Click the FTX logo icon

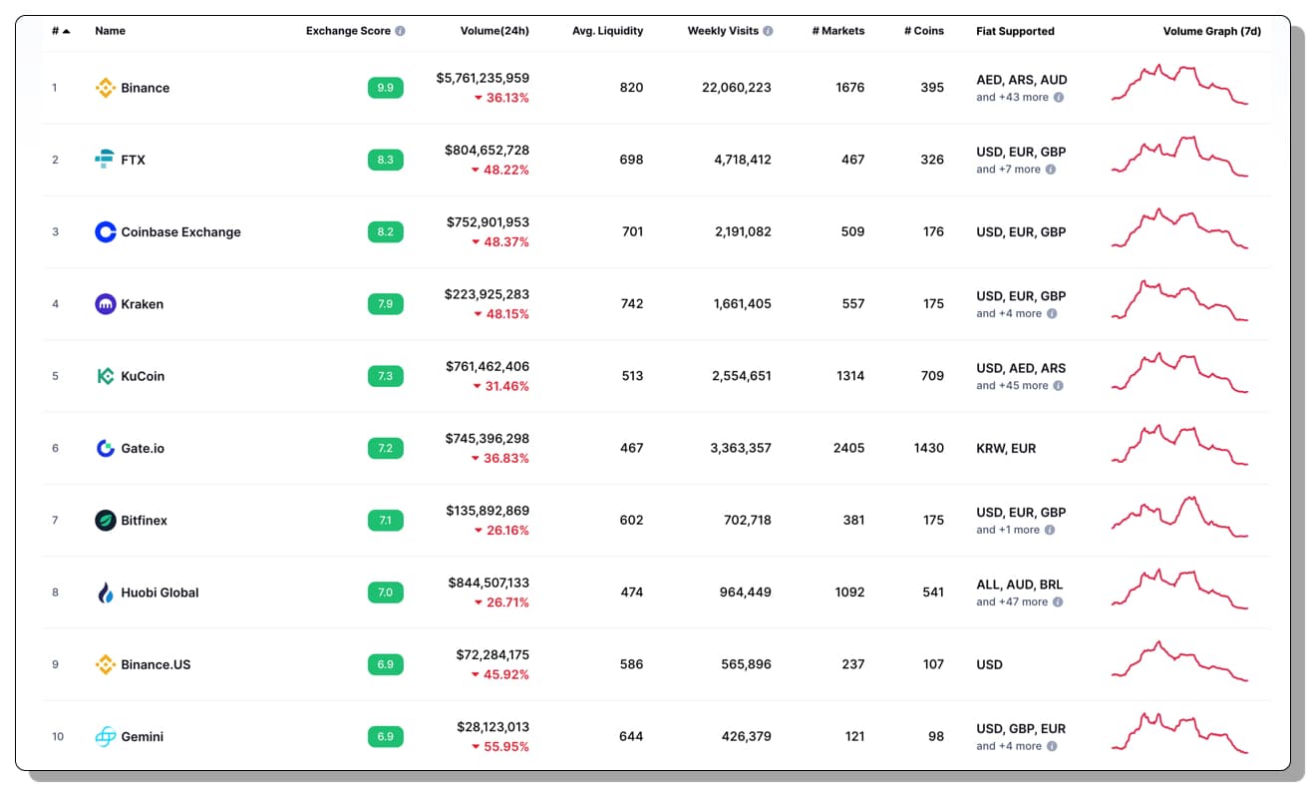pyautogui.click(x=105, y=160)
